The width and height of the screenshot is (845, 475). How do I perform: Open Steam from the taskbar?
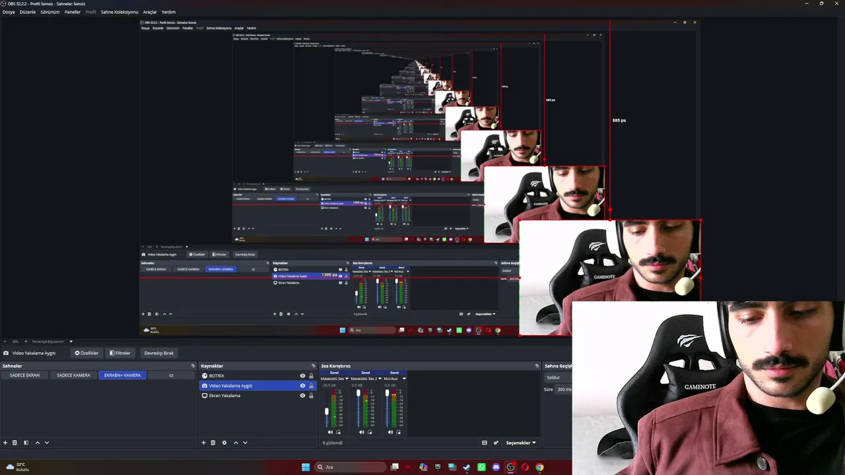(x=467, y=467)
